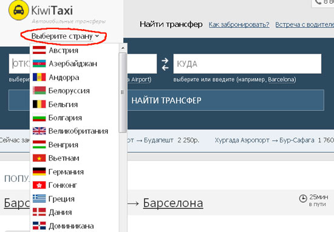Open the 'Как забронировать?' link
Image resolution: width=334 pixels, height=232 pixels.
coord(239,25)
